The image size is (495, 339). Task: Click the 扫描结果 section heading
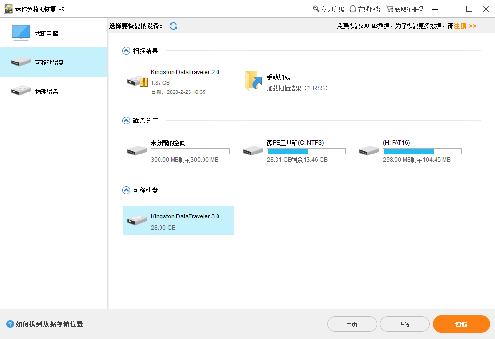145,51
